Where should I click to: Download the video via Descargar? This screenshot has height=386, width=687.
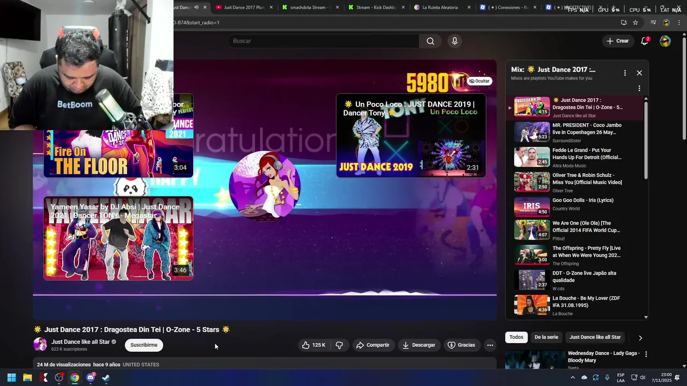pyautogui.click(x=419, y=345)
